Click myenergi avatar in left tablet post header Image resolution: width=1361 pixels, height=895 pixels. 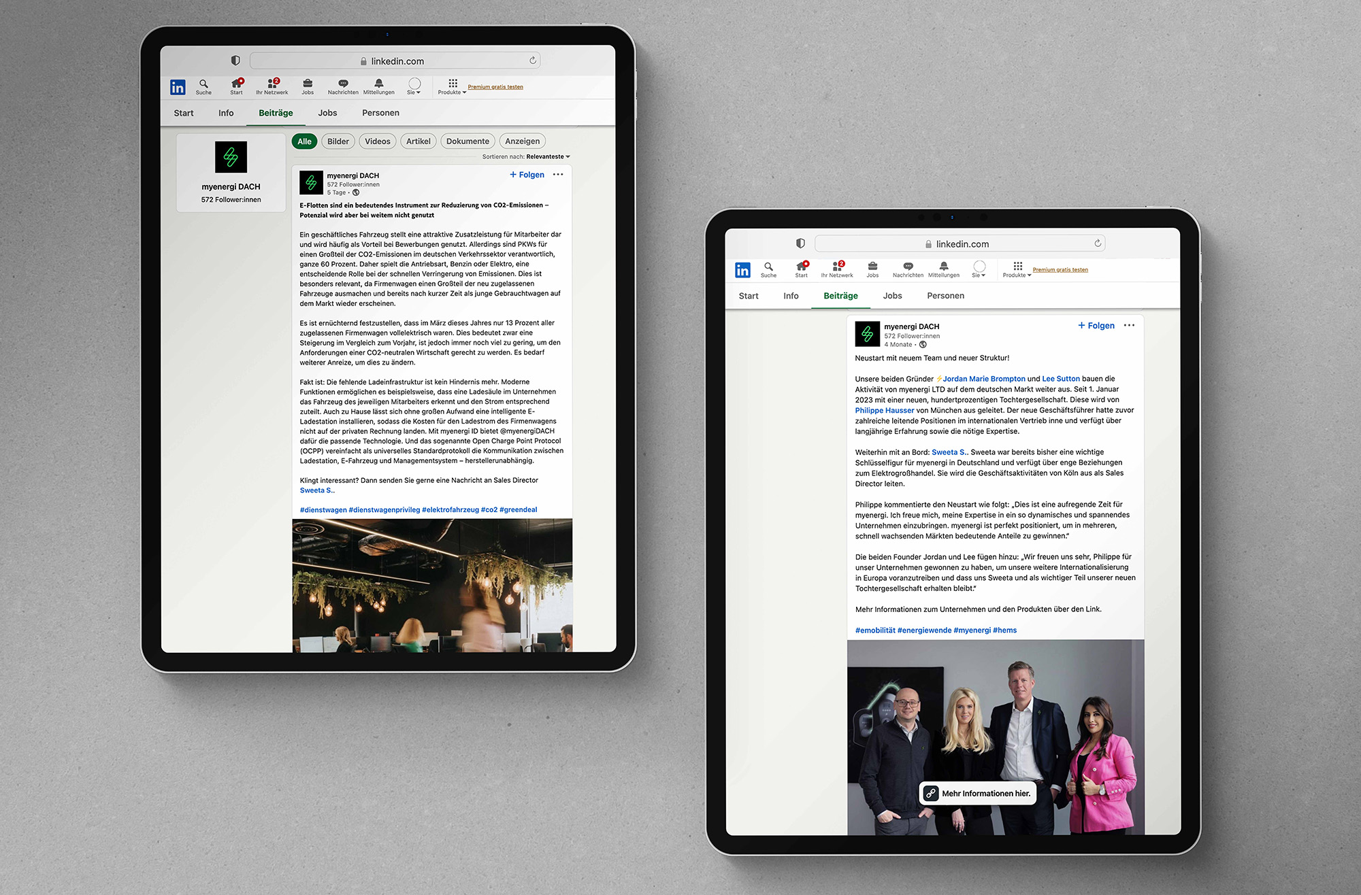point(311,182)
